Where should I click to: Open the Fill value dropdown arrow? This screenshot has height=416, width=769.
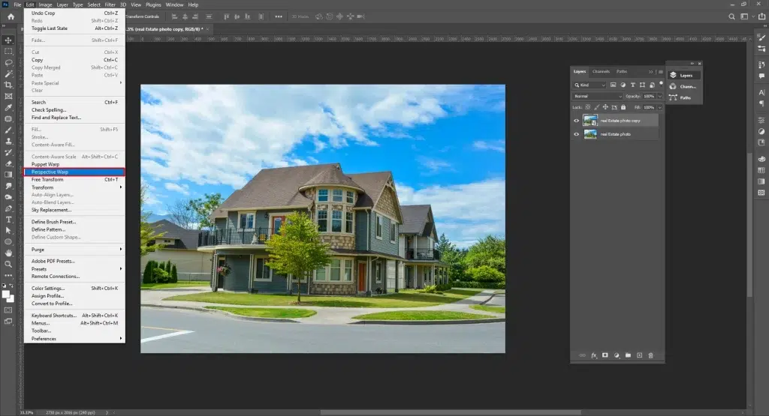coord(659,107)
